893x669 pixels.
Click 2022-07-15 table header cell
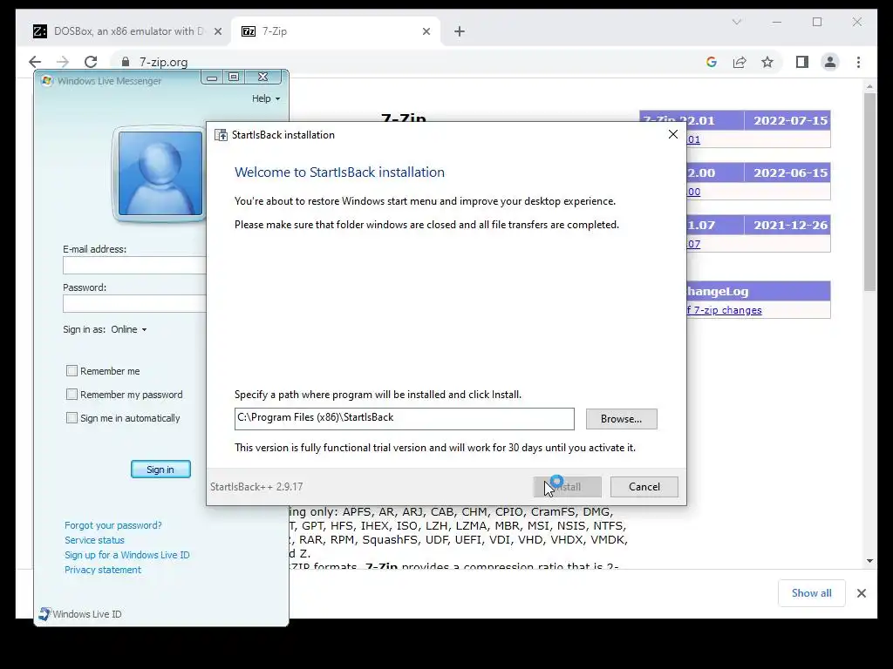coord(787,120)
